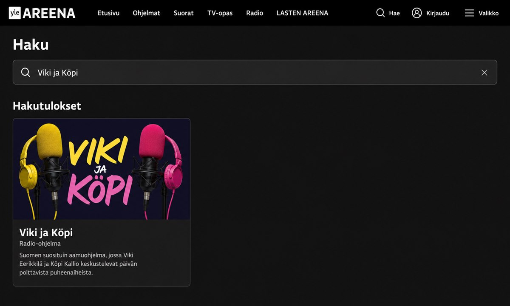Open the Viki ja Köpi thumbnail image
Viewport: 510px width, 306px height.
pyautogui.click(x=102, y=169)
